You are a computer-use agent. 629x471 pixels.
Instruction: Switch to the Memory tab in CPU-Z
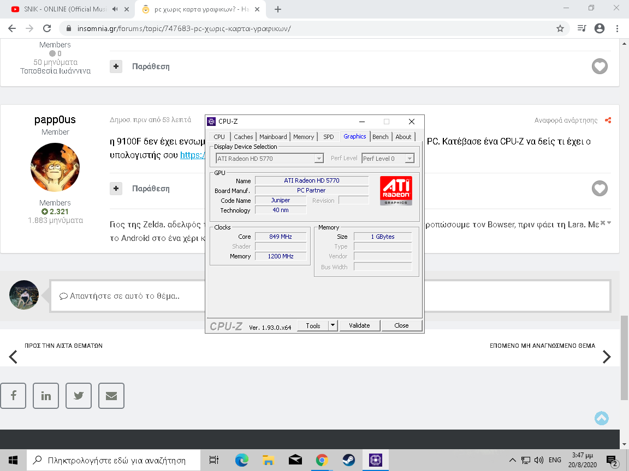pos(303,137)
